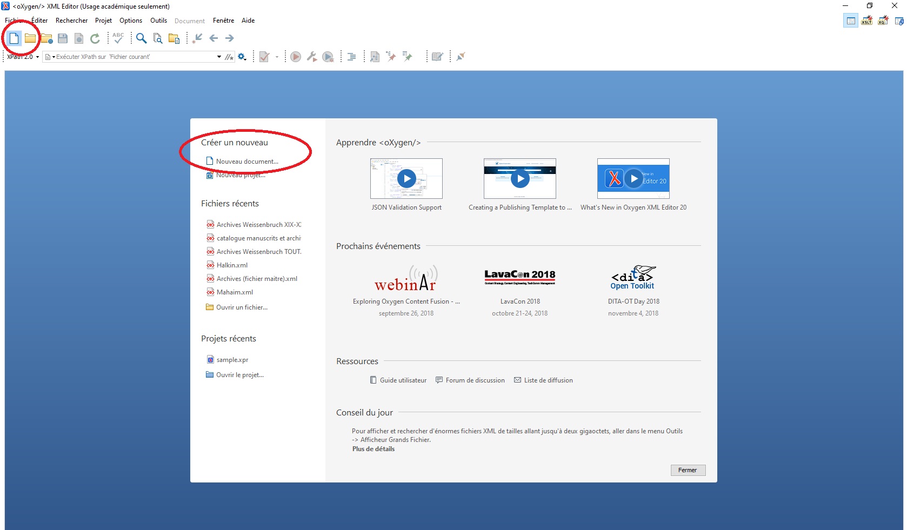907x530 pixels.
Task: Configure transformation scenarios with the wrench icon
Action: click(312, 57)
